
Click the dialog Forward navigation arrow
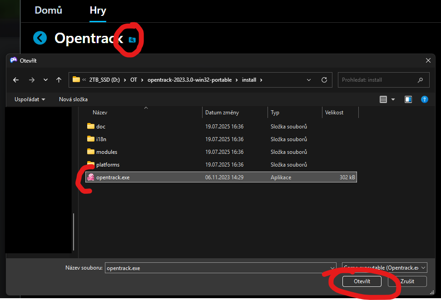coord(32,80)
